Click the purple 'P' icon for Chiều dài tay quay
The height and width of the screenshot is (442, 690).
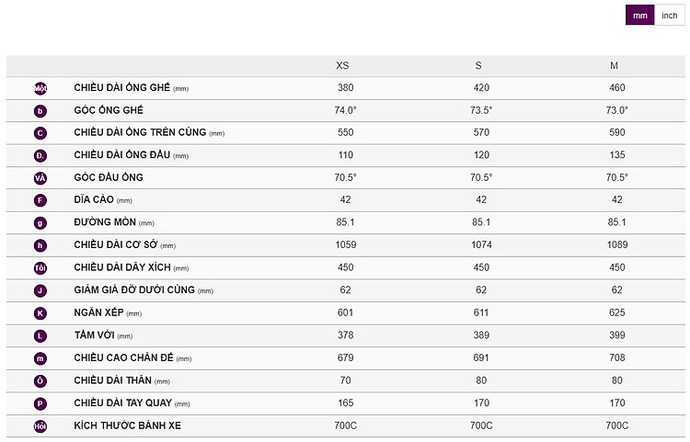(40, 403)
